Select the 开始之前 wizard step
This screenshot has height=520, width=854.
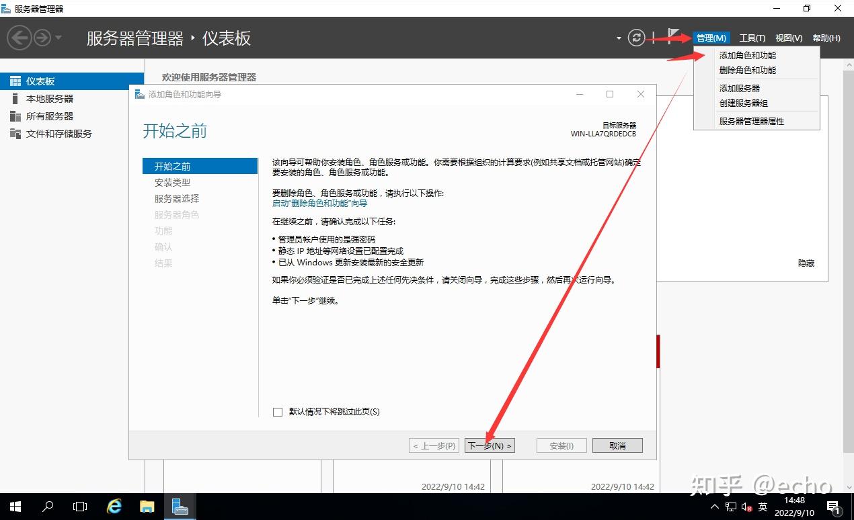pyautogui.click(x=172, y=165)
